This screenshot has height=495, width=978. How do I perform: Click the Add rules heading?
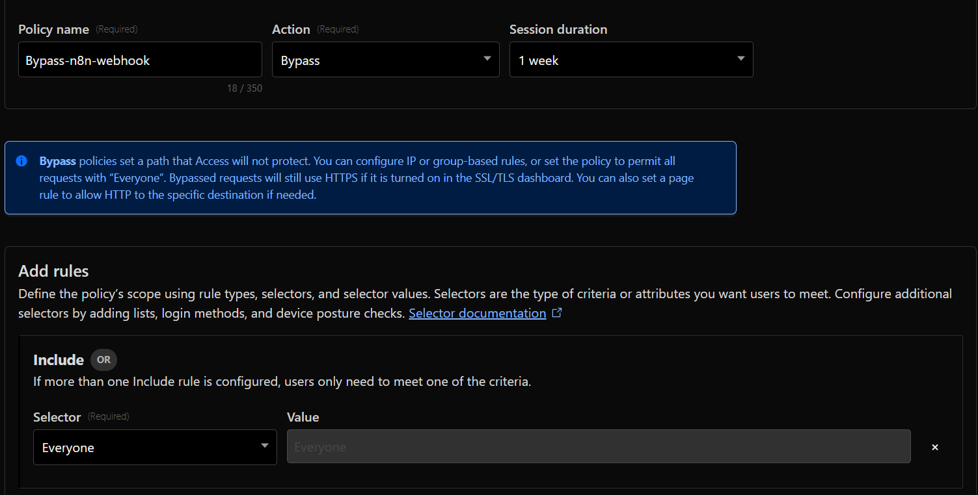(x=53, y=271)
